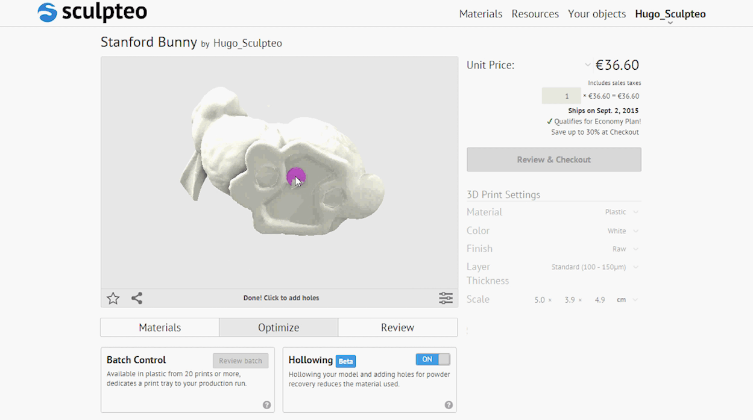Toggle the Hollowing ON switch

pyautogui.click(x=433, y=359)
